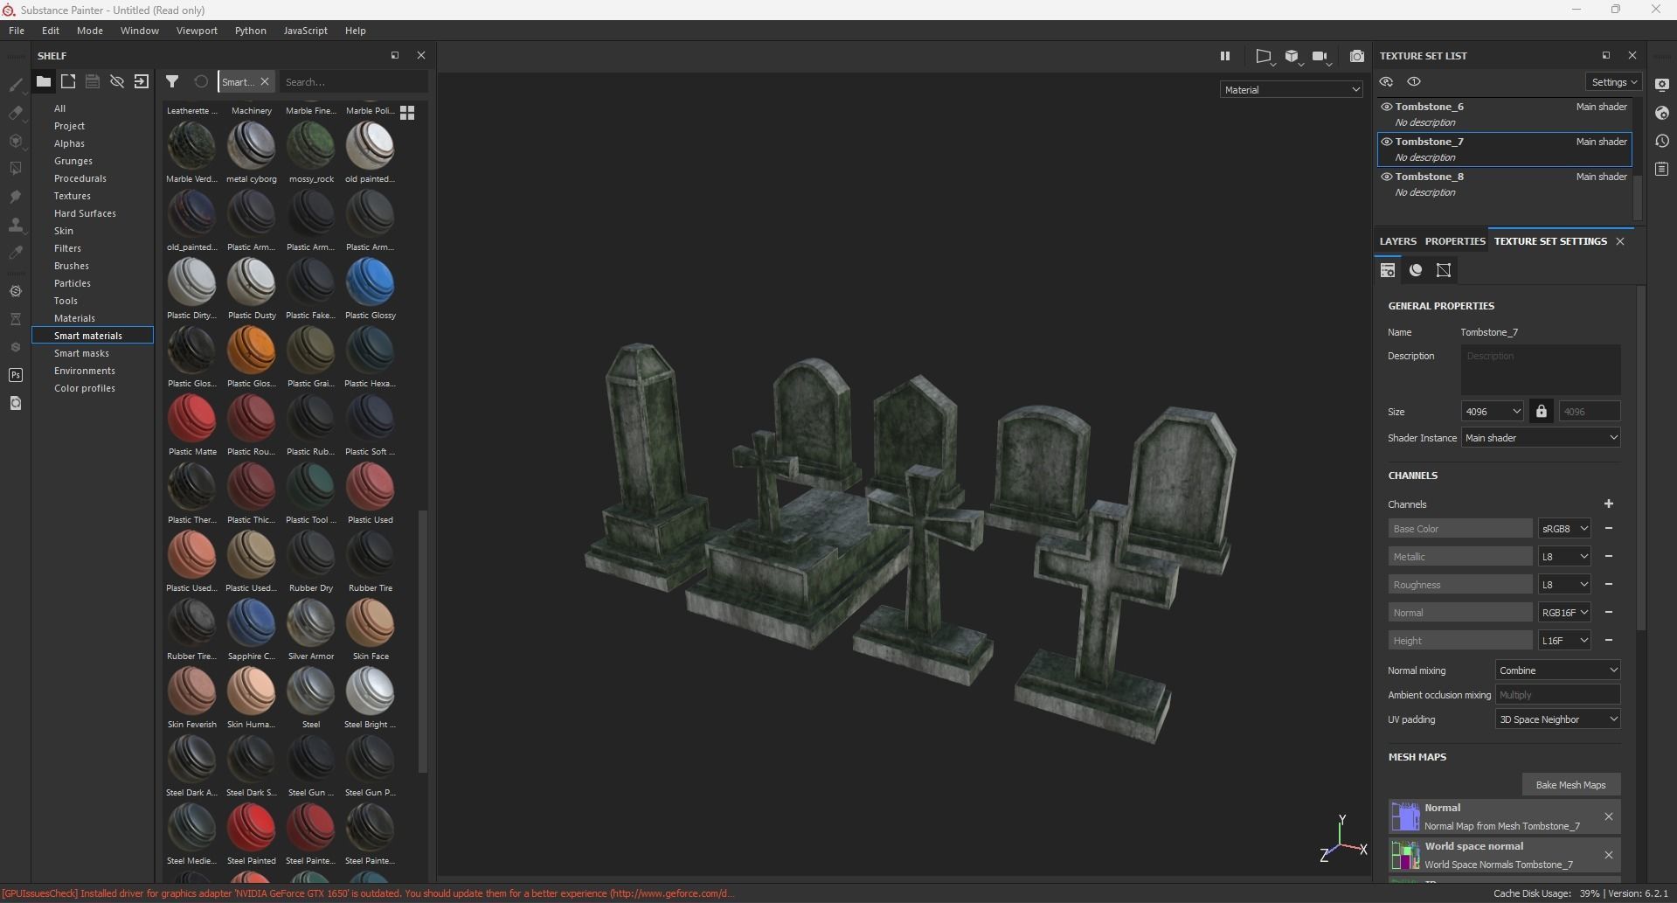Screen dimensions: 1677x903
Task: Select the Material picker tool
Action: (x=15, y=253)
